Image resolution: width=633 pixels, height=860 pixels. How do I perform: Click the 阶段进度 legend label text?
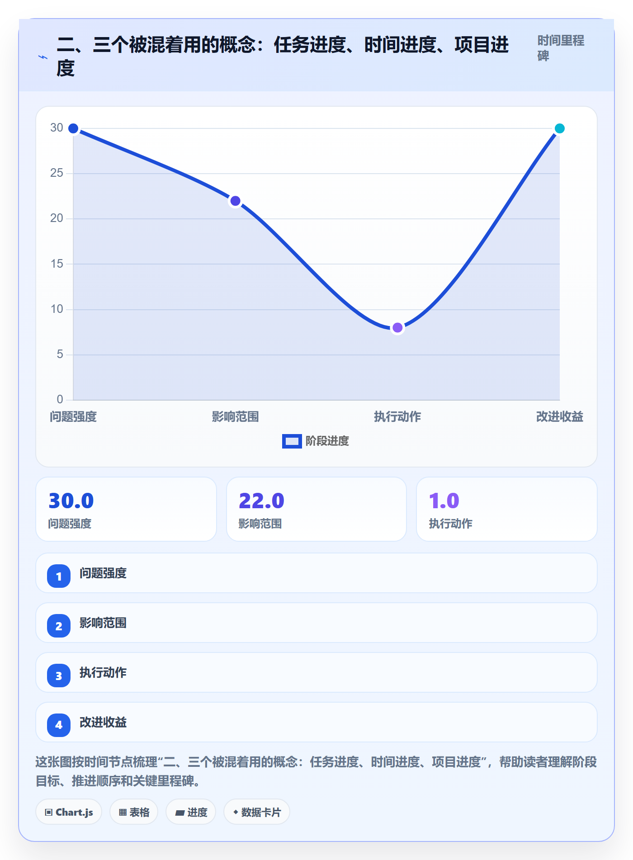coord(327,441)
